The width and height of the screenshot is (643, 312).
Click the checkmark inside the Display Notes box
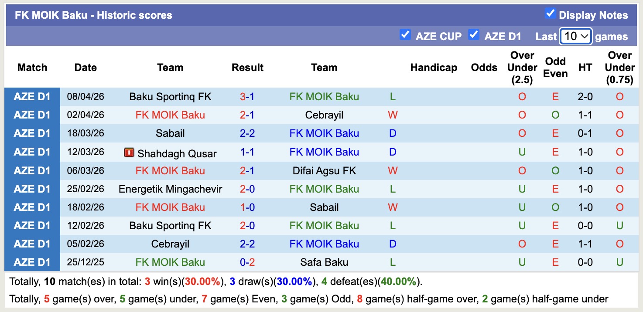[x=551, y=14]
